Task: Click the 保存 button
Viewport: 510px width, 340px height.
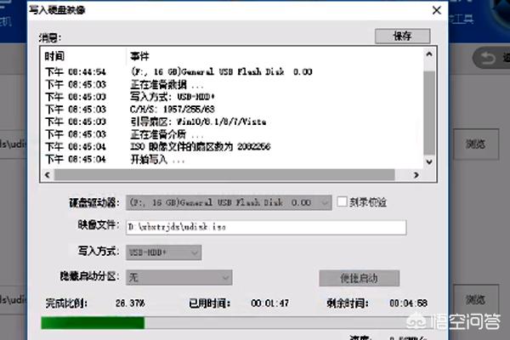Action: pyautogui.click(x=402, y=36)
